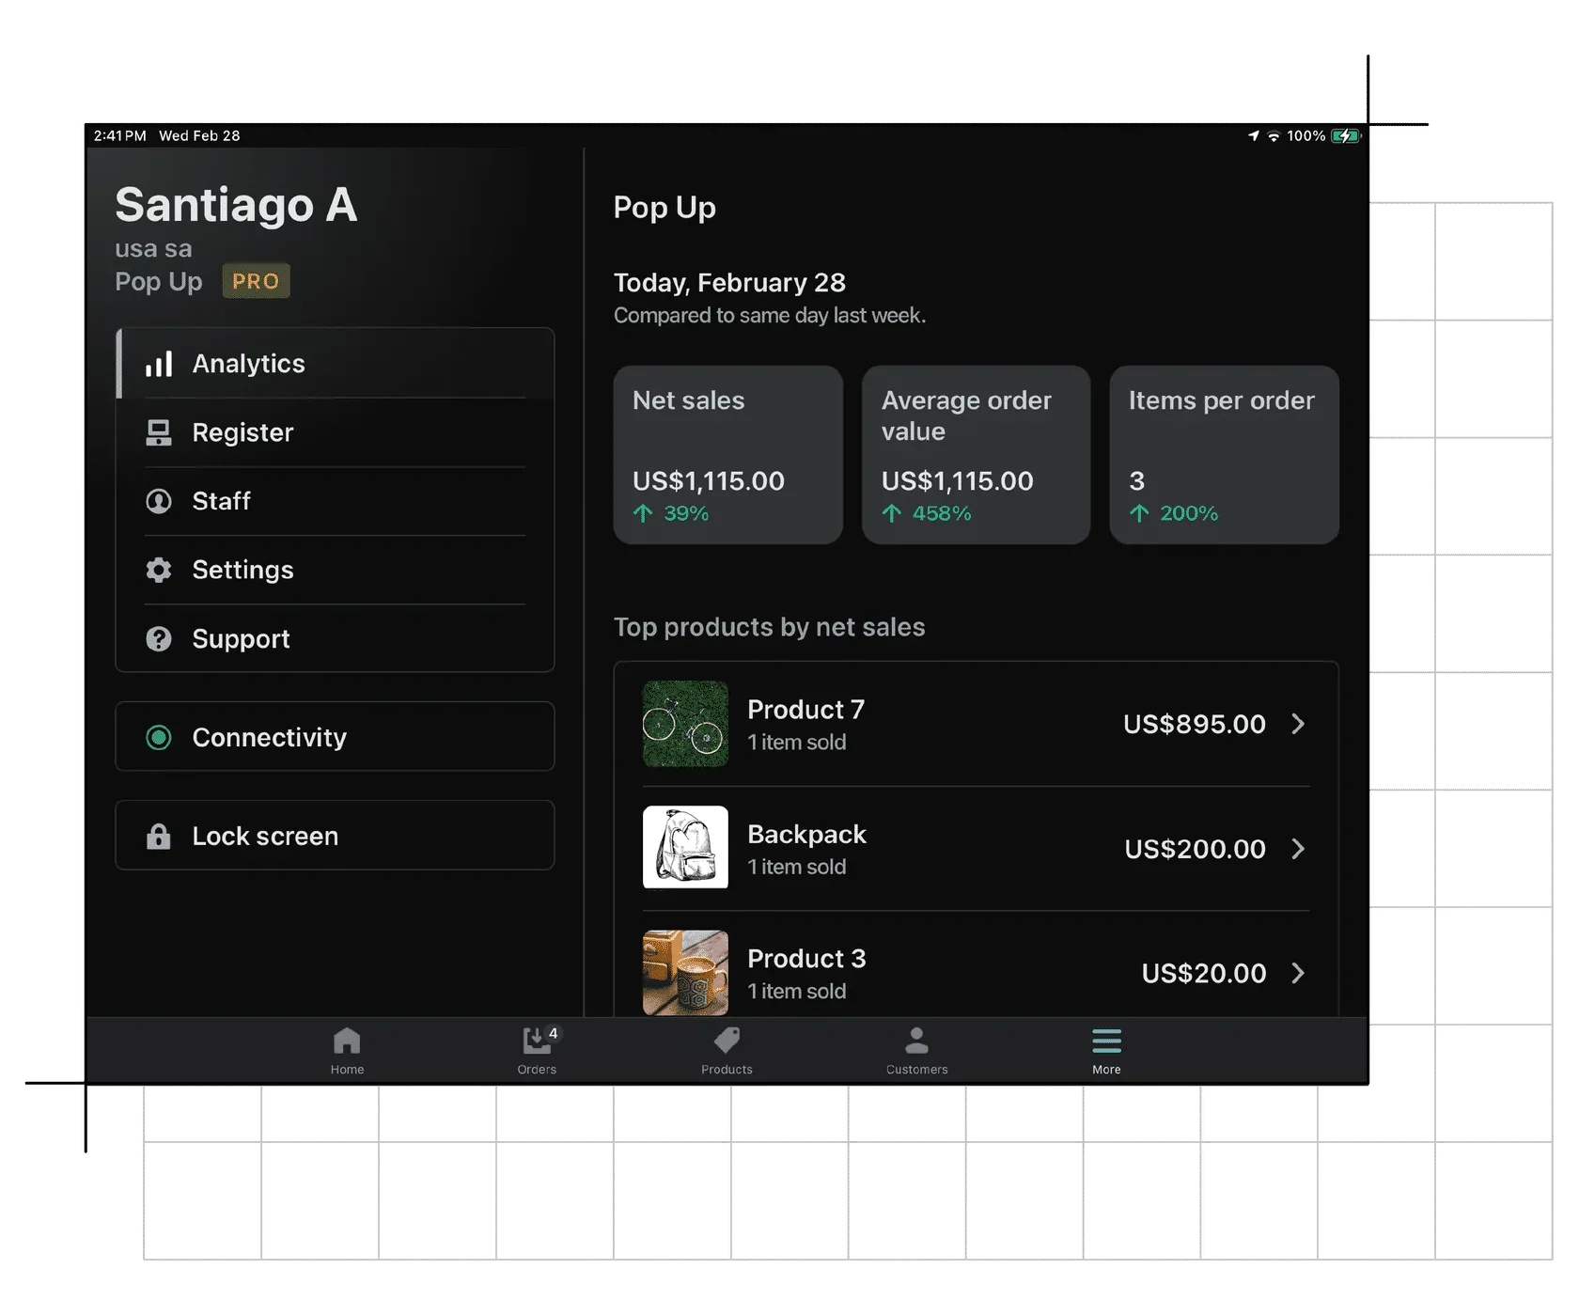Click the Backpack product thumbnail

click(x=684, y=848)
